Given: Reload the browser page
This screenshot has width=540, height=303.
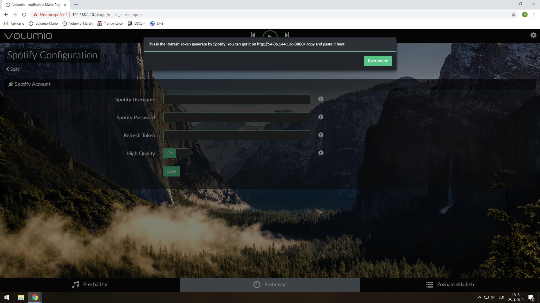Looking at the screenshot, I should click(x=24, y=15).
